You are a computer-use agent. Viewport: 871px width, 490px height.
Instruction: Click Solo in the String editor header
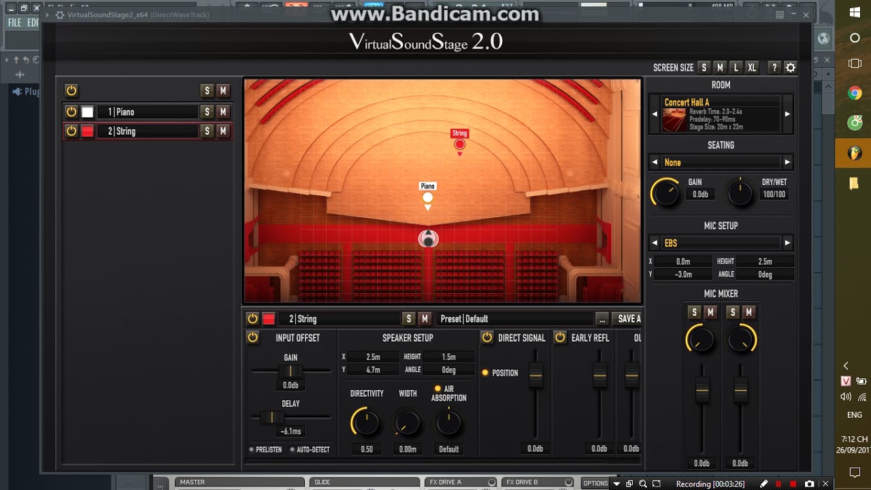(408, 318)
